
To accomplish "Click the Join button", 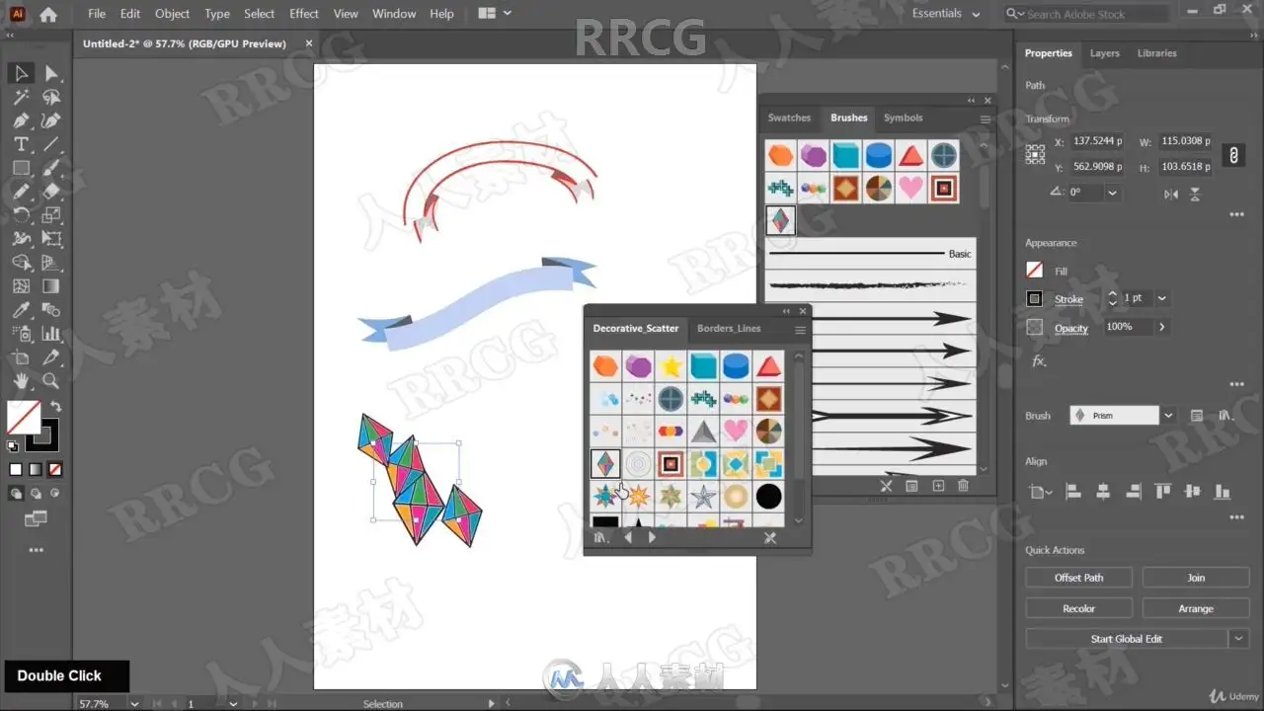I will tap(1196, 578).
